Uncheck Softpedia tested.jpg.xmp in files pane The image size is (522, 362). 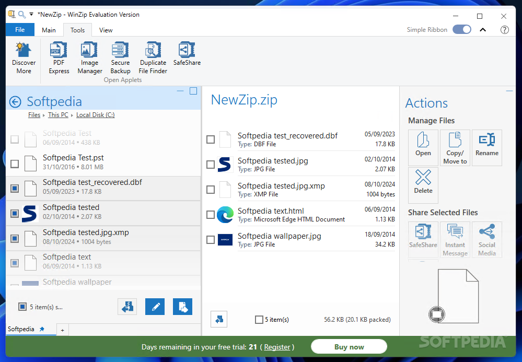tap(15, 238)
